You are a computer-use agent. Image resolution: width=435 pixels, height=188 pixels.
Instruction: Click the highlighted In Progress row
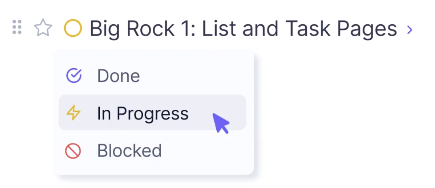pyautogui.click(x=152, y=113)
